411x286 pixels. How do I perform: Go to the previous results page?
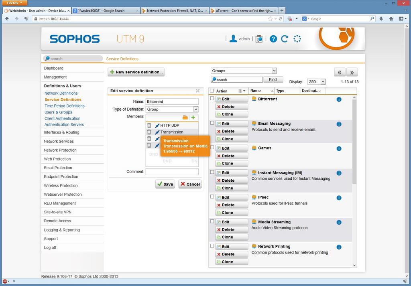[340, 72]
